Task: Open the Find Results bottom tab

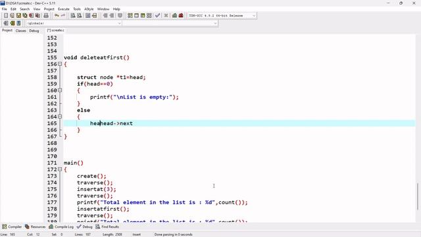Action: click(x=107, y=226)
